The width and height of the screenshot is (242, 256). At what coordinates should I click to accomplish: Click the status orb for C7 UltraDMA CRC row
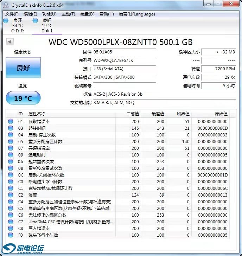coord(11,222)
